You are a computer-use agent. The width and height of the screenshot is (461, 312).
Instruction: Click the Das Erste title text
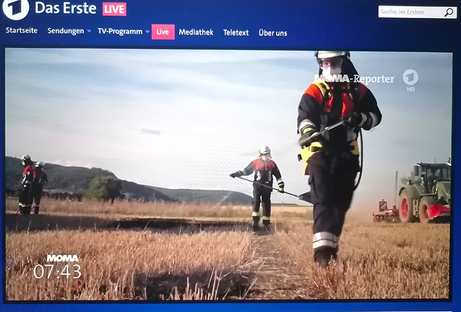point(66,8)
